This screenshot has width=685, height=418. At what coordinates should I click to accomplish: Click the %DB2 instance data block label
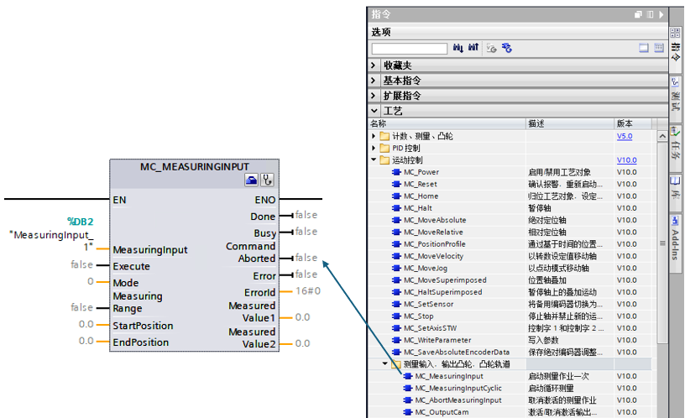click(81, 222)
